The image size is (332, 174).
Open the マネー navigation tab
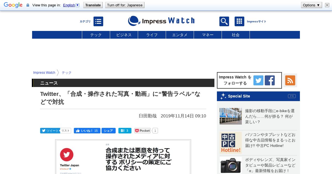(x=208, y=35)
